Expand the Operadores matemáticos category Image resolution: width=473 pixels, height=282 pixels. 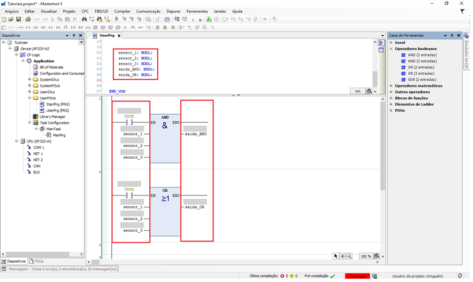(391, 85)
